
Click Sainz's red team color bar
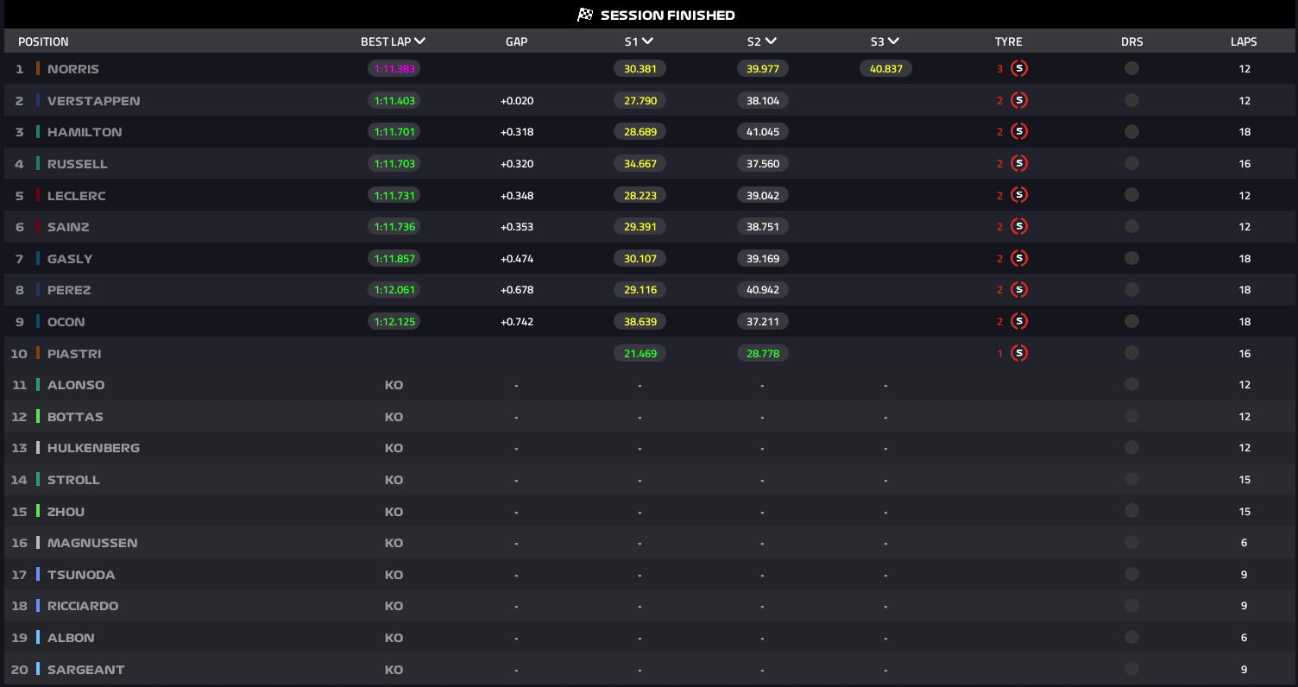click(38, 227)
